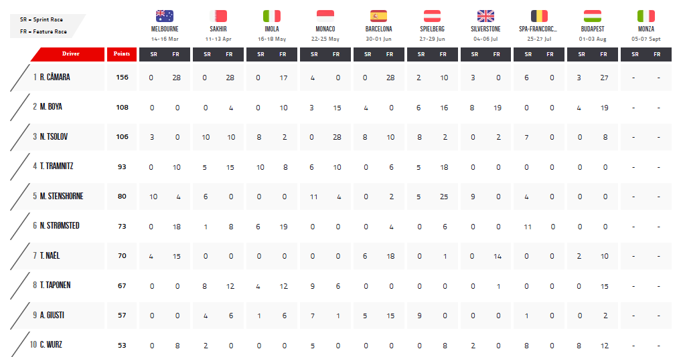681x357 pixels.
Task: Click the red Points column header
Action: pos(122,54)
